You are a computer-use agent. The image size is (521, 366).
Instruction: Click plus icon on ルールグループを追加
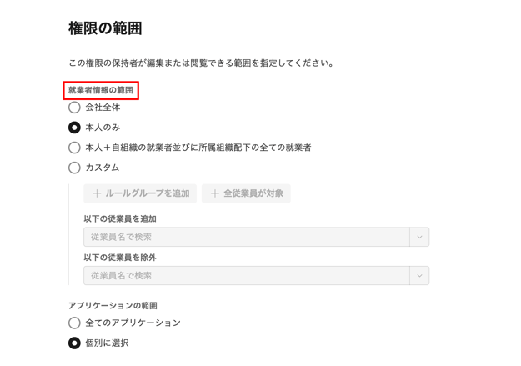click(97, 193)
